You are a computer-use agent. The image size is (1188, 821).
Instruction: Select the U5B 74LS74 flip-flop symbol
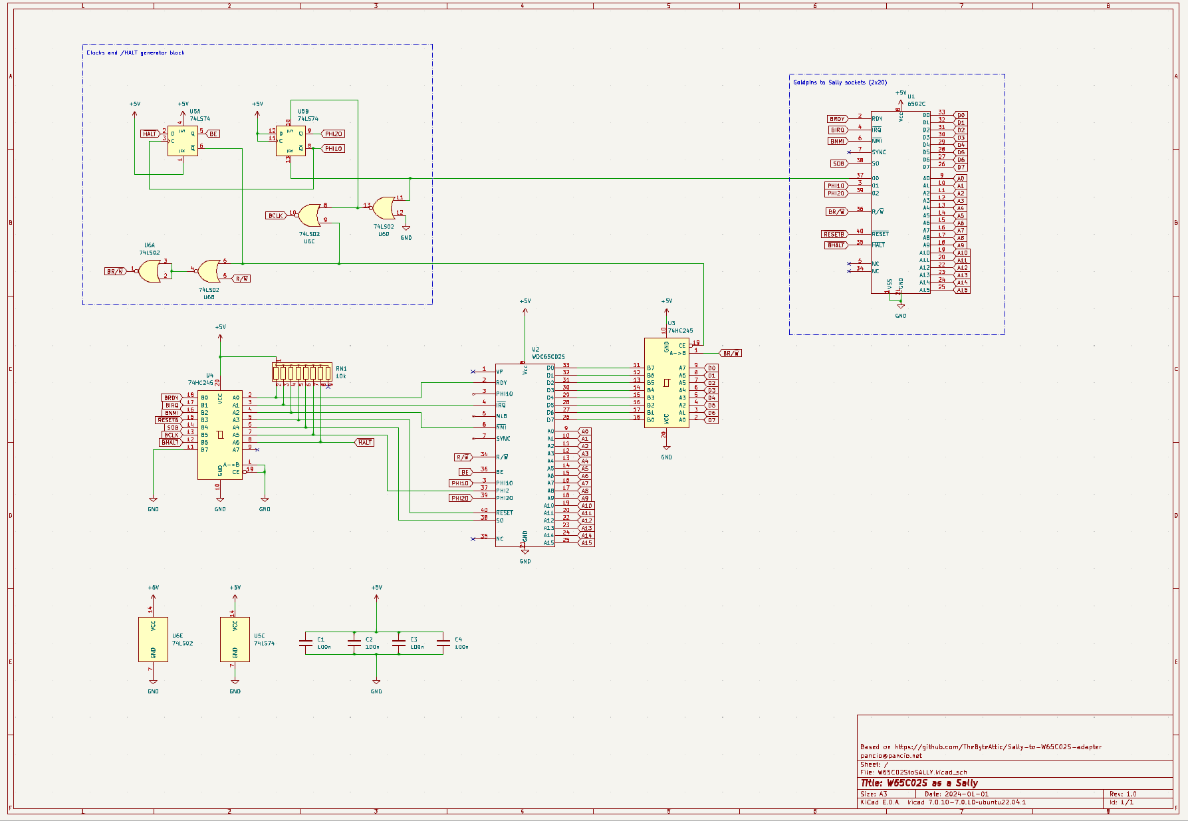pos(291,141)
